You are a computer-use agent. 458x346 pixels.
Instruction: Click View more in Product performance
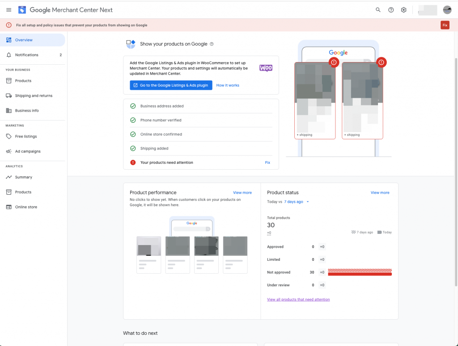[242, 193]
